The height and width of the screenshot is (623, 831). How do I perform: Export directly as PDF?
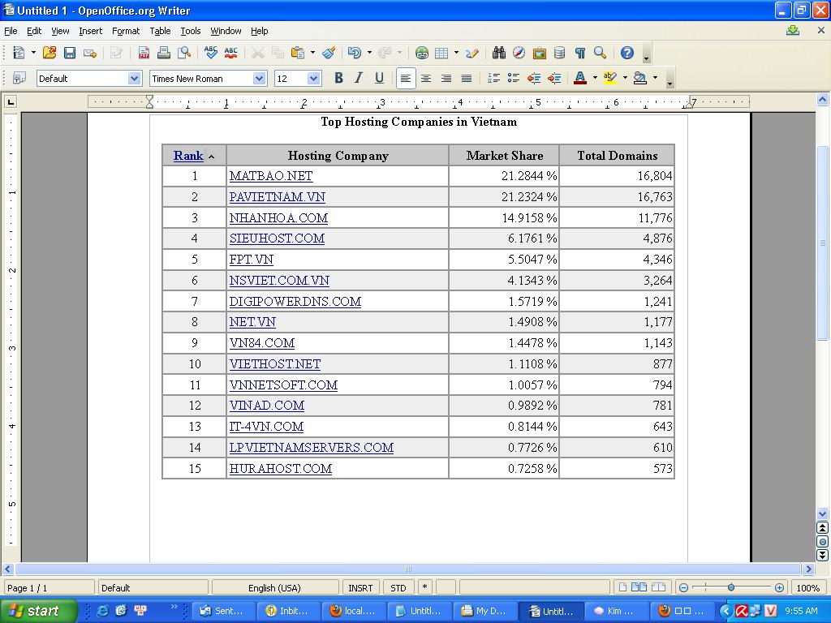144,53
